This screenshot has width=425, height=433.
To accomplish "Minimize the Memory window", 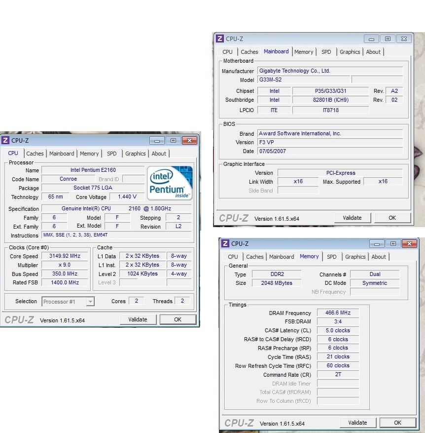I will [x=377, y=244].
